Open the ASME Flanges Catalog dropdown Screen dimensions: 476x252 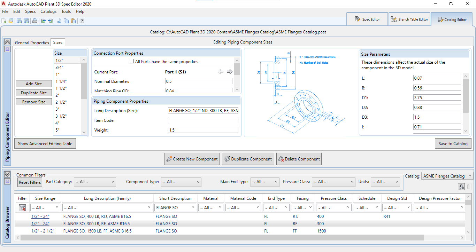pos(447,176)
